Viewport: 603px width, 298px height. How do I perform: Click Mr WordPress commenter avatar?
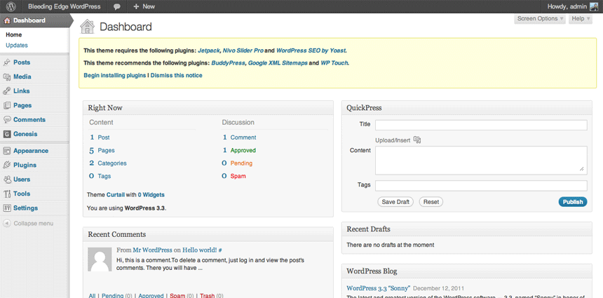pos(100,259)
